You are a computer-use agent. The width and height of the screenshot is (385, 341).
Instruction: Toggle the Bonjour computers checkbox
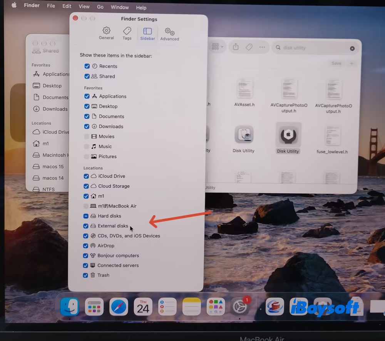(85, 256)
